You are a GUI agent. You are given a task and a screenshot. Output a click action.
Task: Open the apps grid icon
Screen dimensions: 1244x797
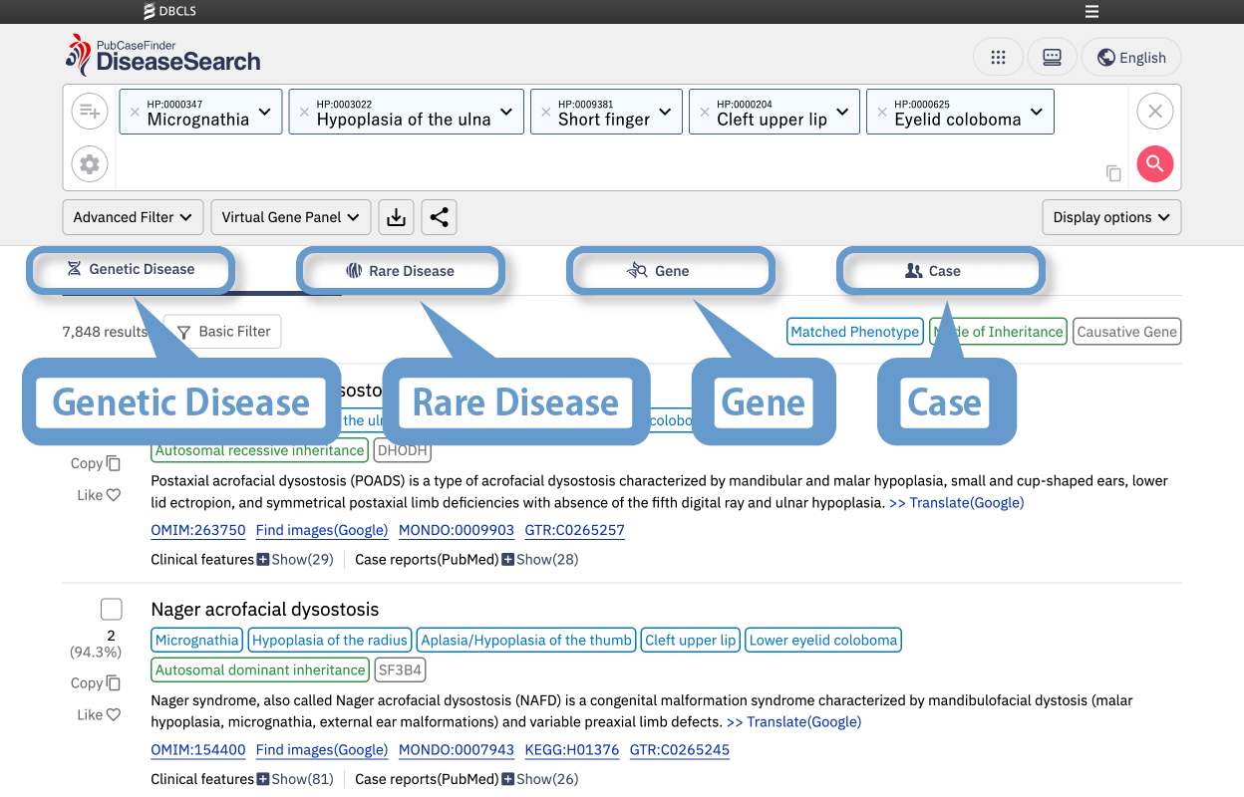tap(998, 57)
